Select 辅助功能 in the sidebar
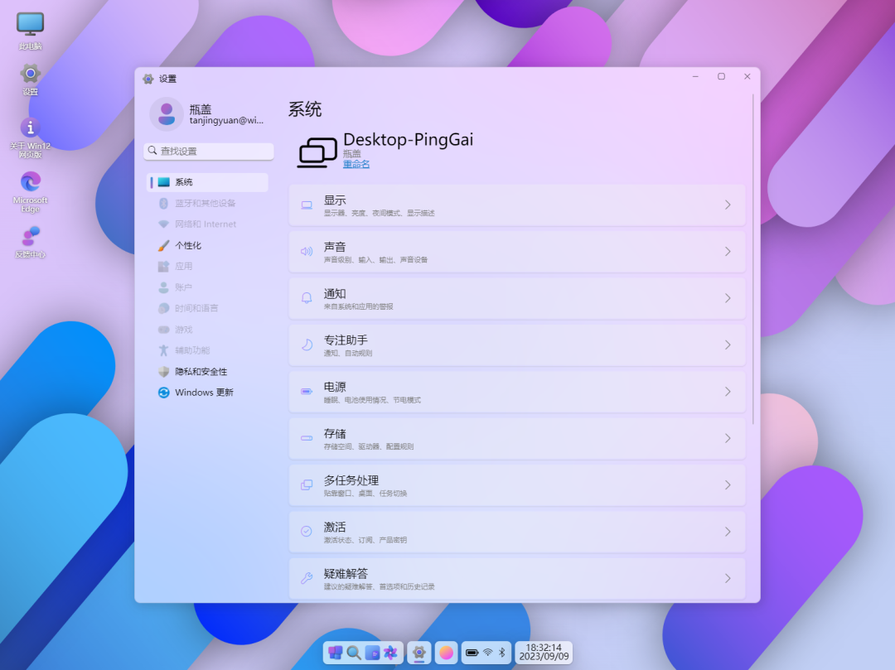Viewport: 895px width, 670px height. pyautogui.click(x=208, y=350)
